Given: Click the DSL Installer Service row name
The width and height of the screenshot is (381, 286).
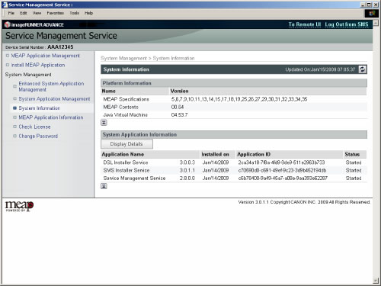Looking at the screenshot, I should pos(126,162).
